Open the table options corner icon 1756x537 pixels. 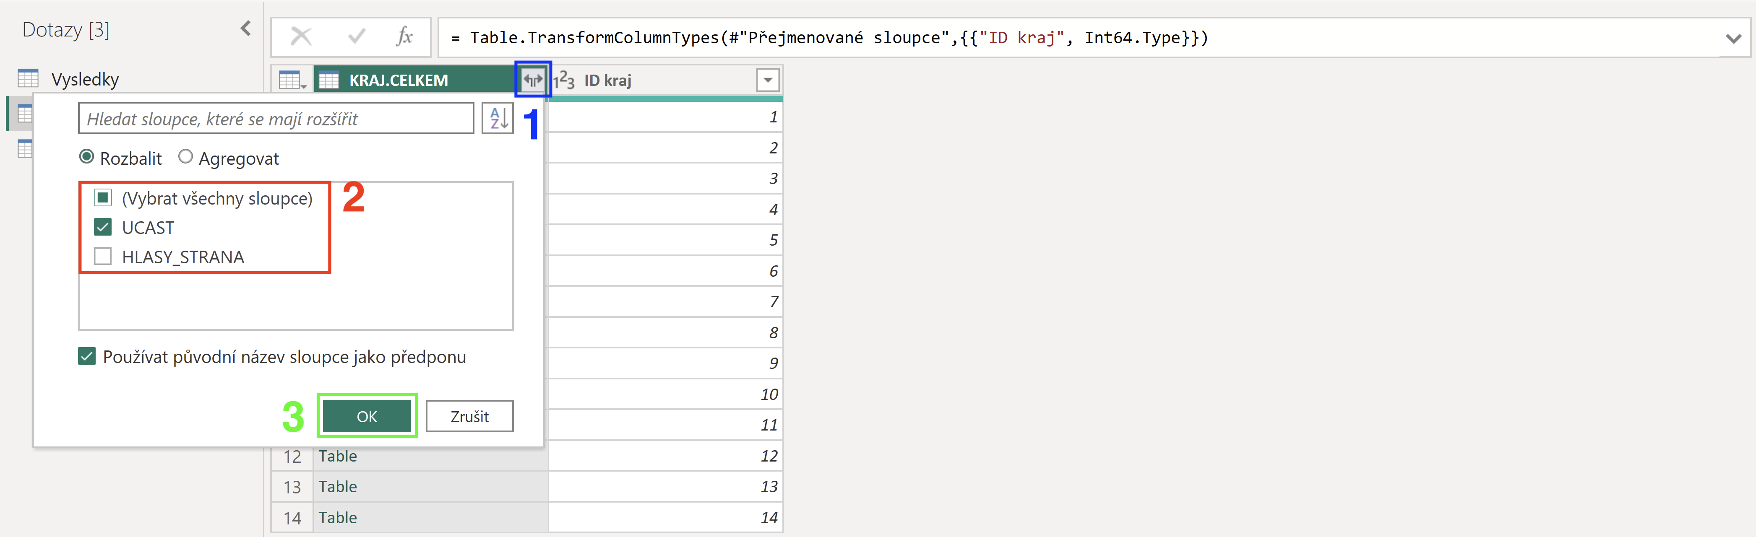tap(292, 80)
